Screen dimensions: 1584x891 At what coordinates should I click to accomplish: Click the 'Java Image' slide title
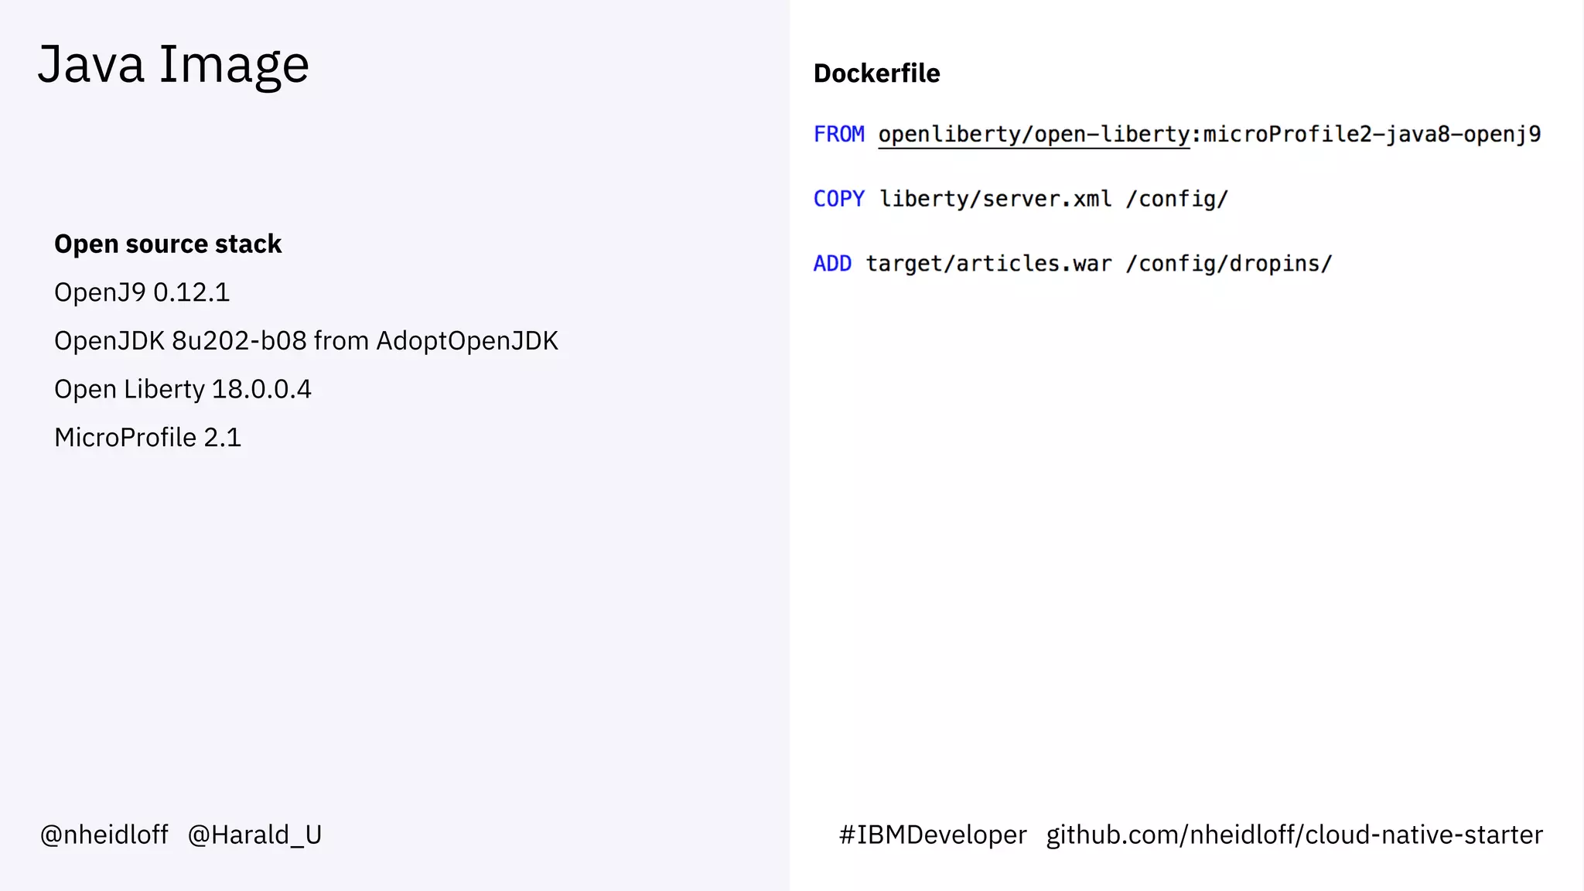pyautogui.click(x=173, y=65)
